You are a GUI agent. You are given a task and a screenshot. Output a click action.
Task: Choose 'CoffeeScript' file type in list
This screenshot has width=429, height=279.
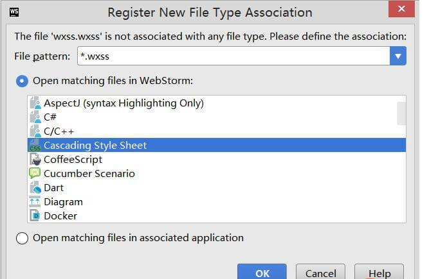point(216,159)
